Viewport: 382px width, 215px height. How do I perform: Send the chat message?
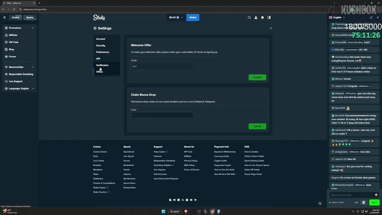point(374,202)
